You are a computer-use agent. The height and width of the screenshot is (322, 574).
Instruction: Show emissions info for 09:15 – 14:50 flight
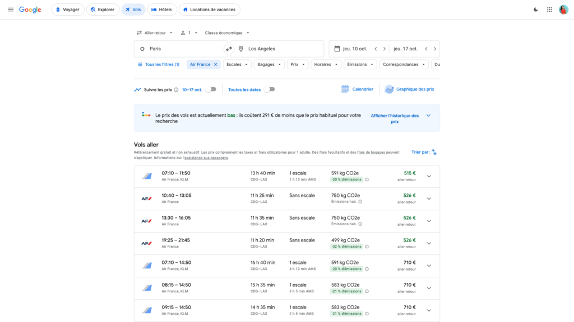click(367, 314)
